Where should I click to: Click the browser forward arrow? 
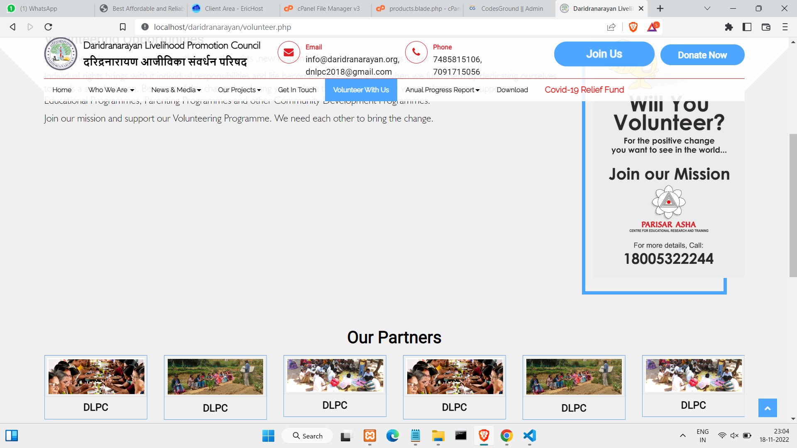(30, 27)
